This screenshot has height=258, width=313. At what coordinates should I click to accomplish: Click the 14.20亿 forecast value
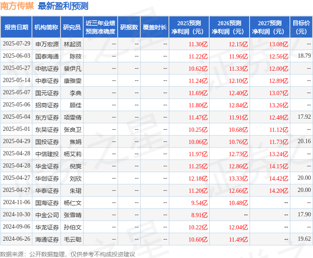[279, 190]
